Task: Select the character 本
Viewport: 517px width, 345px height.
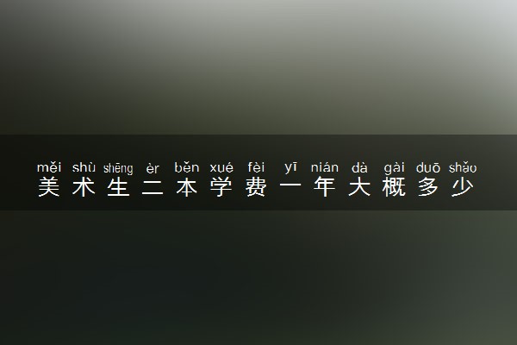Action: click(187, 187)
